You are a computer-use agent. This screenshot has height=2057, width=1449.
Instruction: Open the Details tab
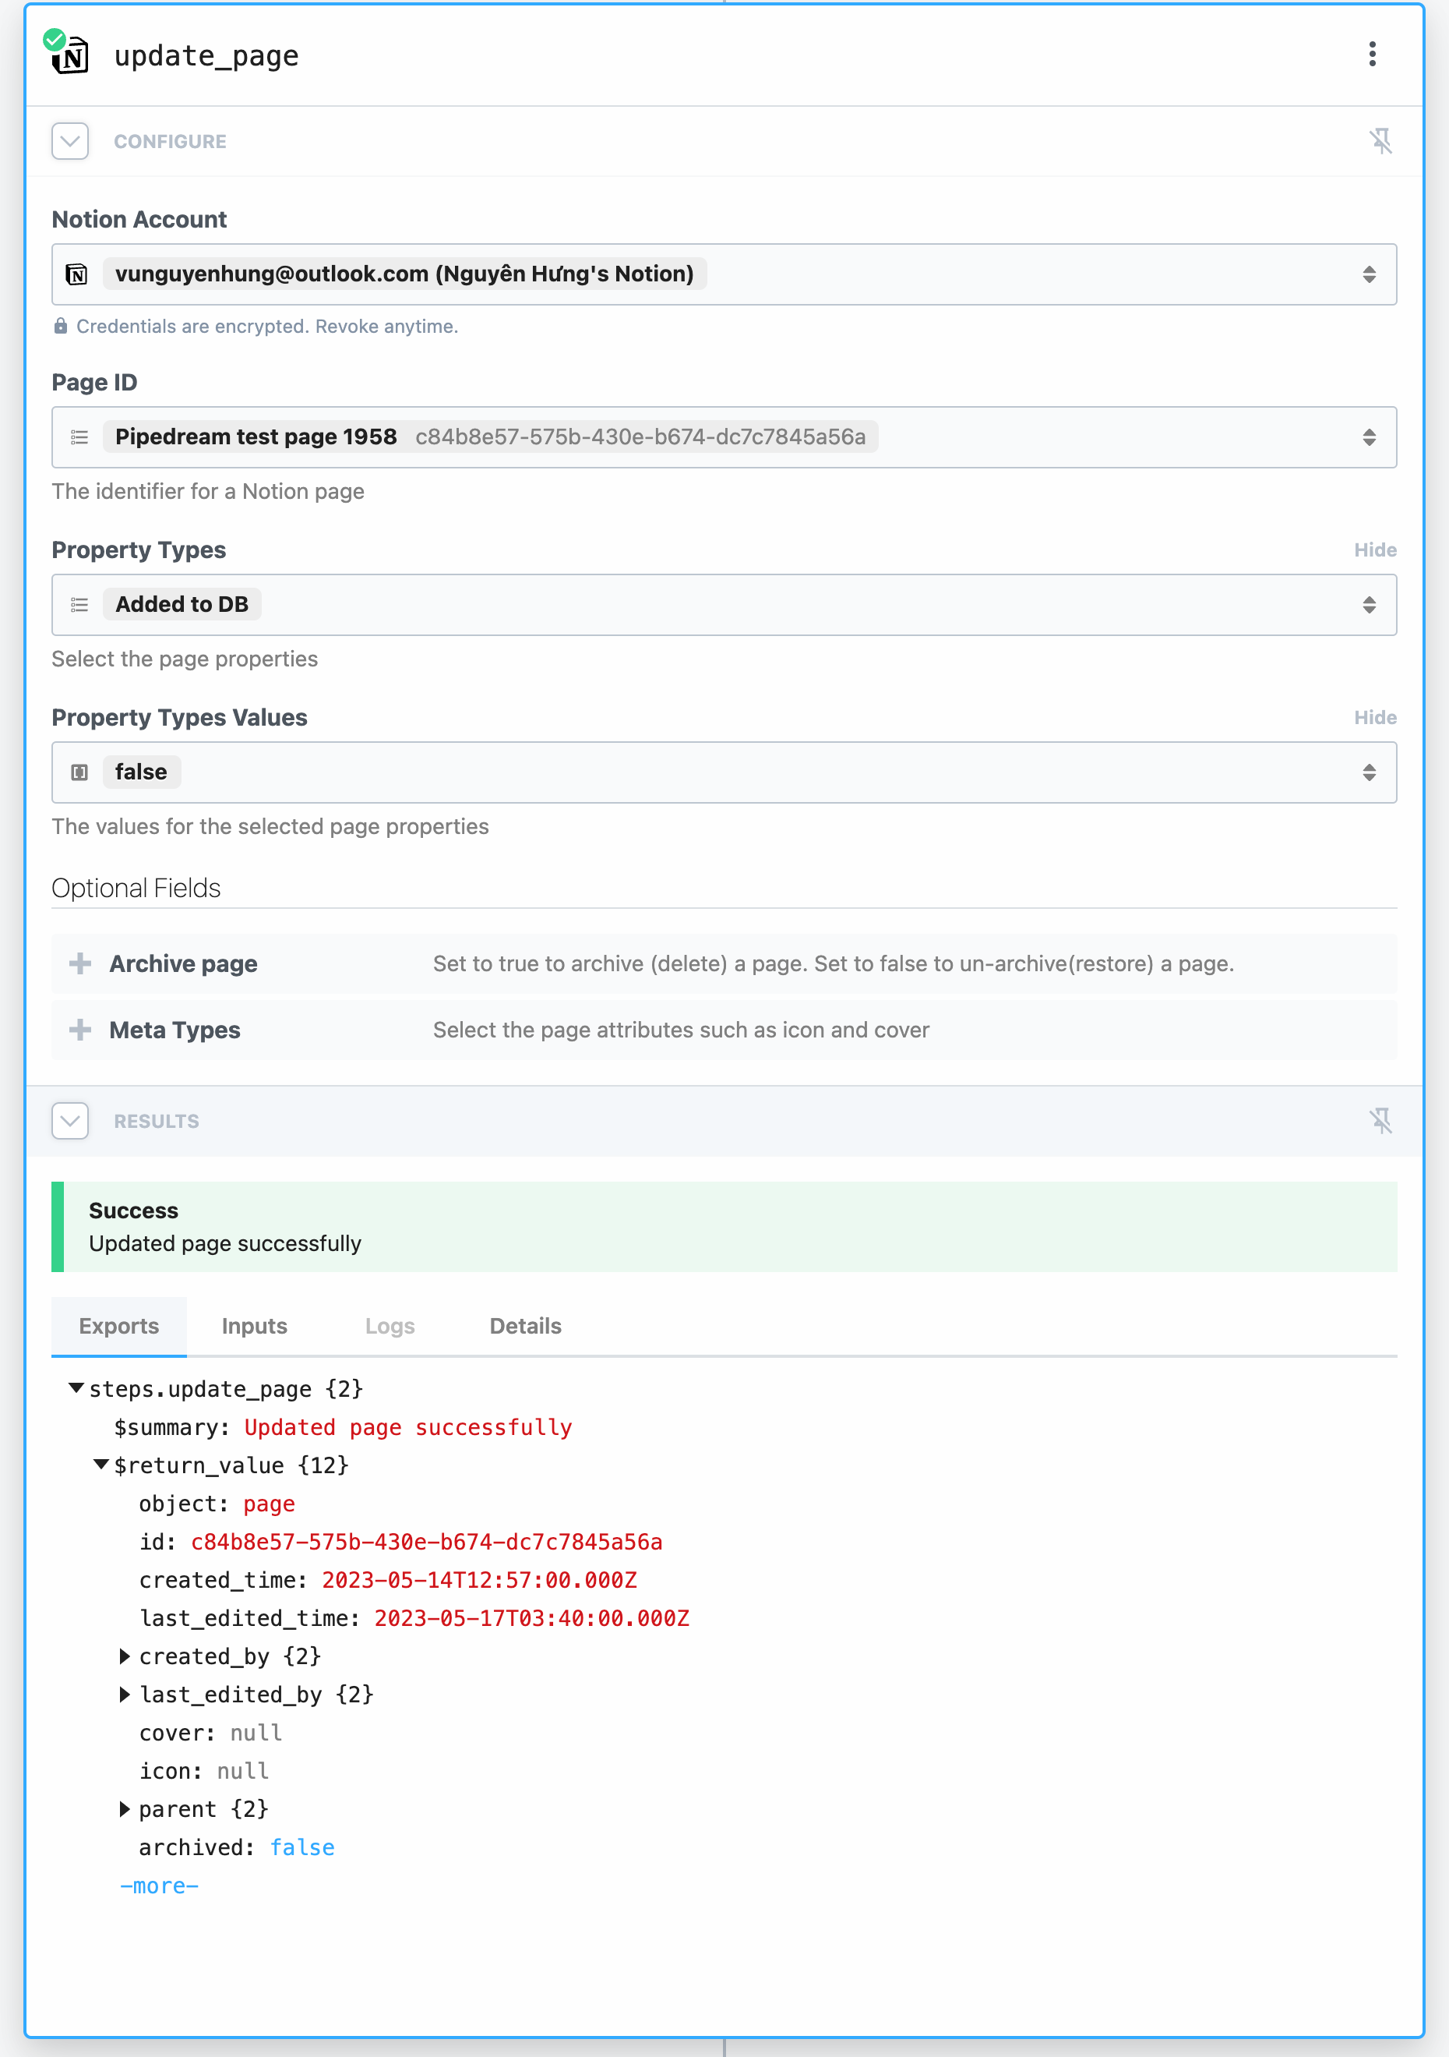pyautogui.click(x=525, y=1326)
